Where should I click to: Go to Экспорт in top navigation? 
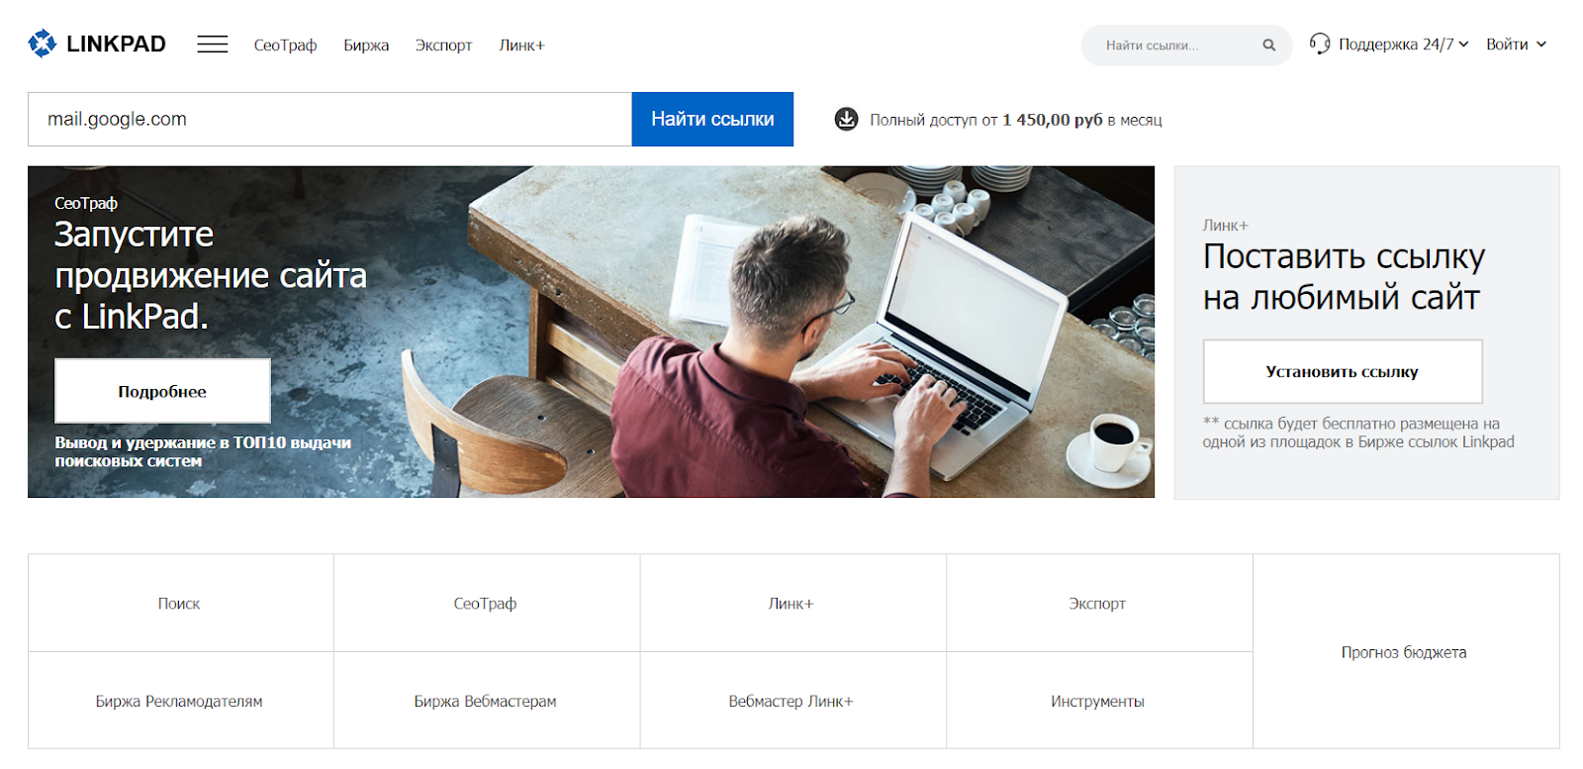pos(443,46)
